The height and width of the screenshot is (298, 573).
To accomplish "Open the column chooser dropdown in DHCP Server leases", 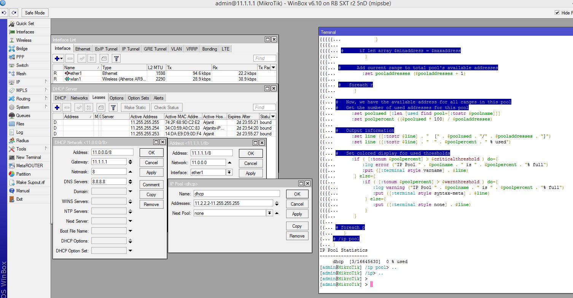I will click(273, 116).
